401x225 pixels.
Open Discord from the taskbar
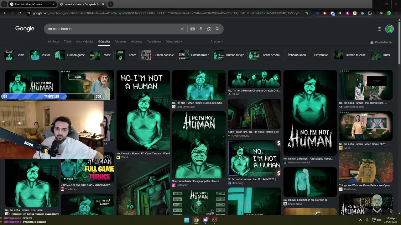pyautogui.click(x=206, y=220)
